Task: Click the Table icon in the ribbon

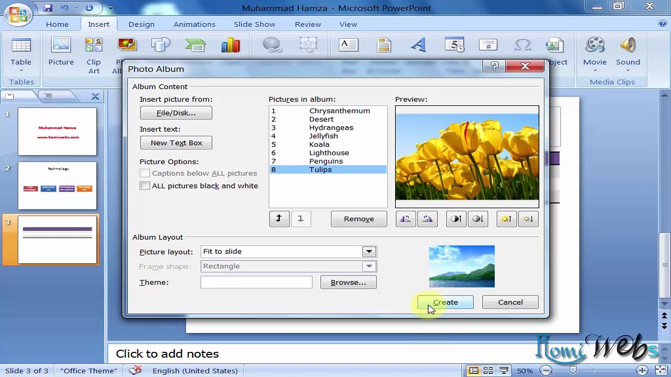Action: point(21,46)
